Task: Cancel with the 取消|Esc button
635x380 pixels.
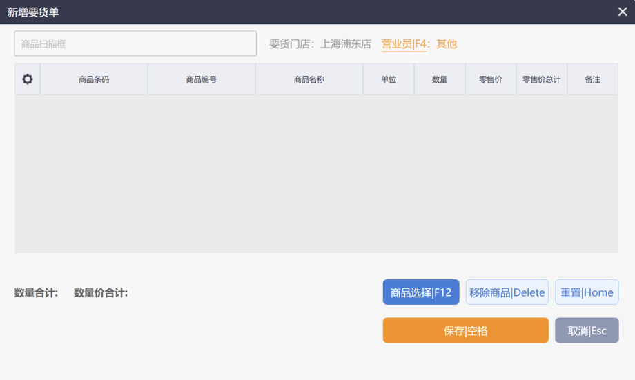Action: tap(587, 330)
